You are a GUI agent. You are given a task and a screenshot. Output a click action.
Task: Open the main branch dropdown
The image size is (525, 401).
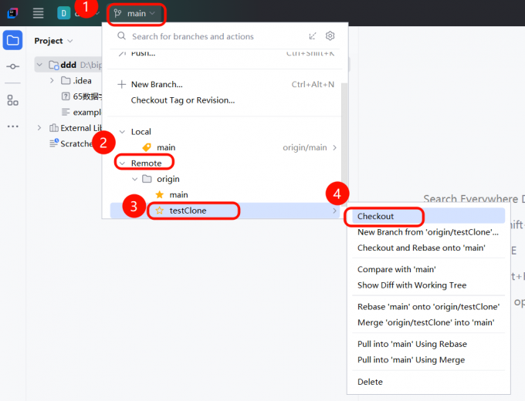[x=135, y=14]
